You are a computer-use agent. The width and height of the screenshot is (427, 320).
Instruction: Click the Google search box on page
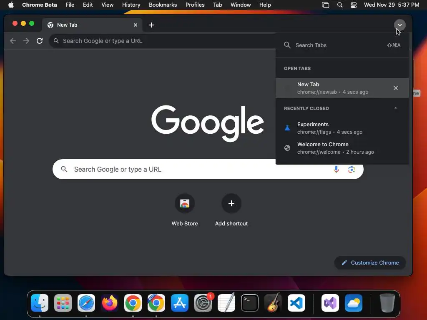pyautogui.click(x=208, y=169)
